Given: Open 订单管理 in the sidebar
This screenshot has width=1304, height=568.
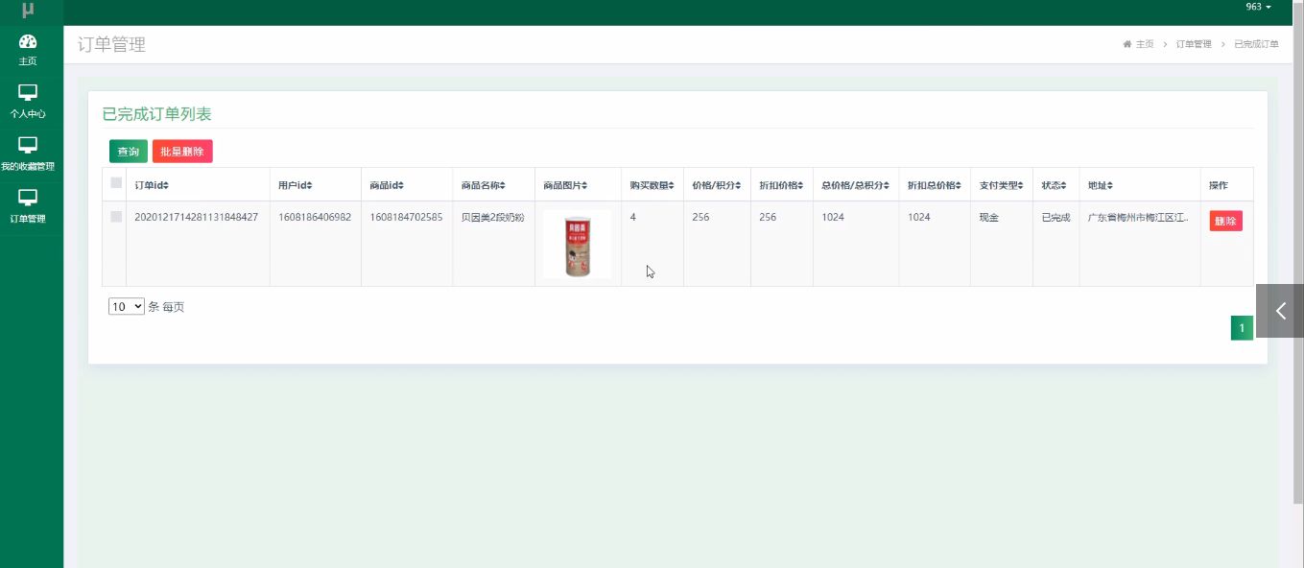Looking at the screenshot, I should (28, 207).
